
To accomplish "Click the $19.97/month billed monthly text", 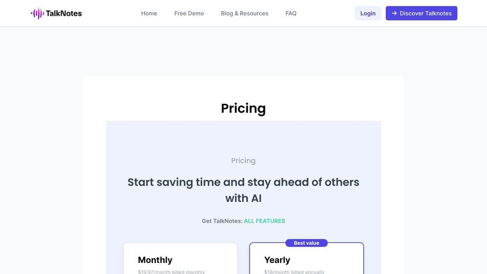I will click(171, 272).
